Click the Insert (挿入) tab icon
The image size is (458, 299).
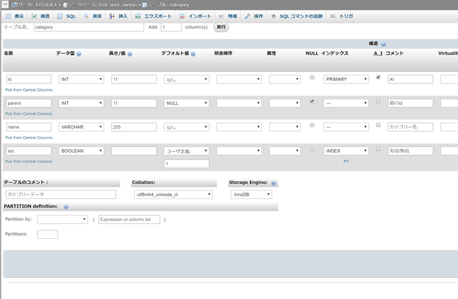click(112, 16)
